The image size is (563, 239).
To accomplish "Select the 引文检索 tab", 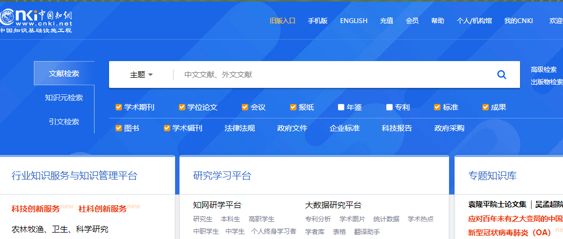I will point(64,122).
